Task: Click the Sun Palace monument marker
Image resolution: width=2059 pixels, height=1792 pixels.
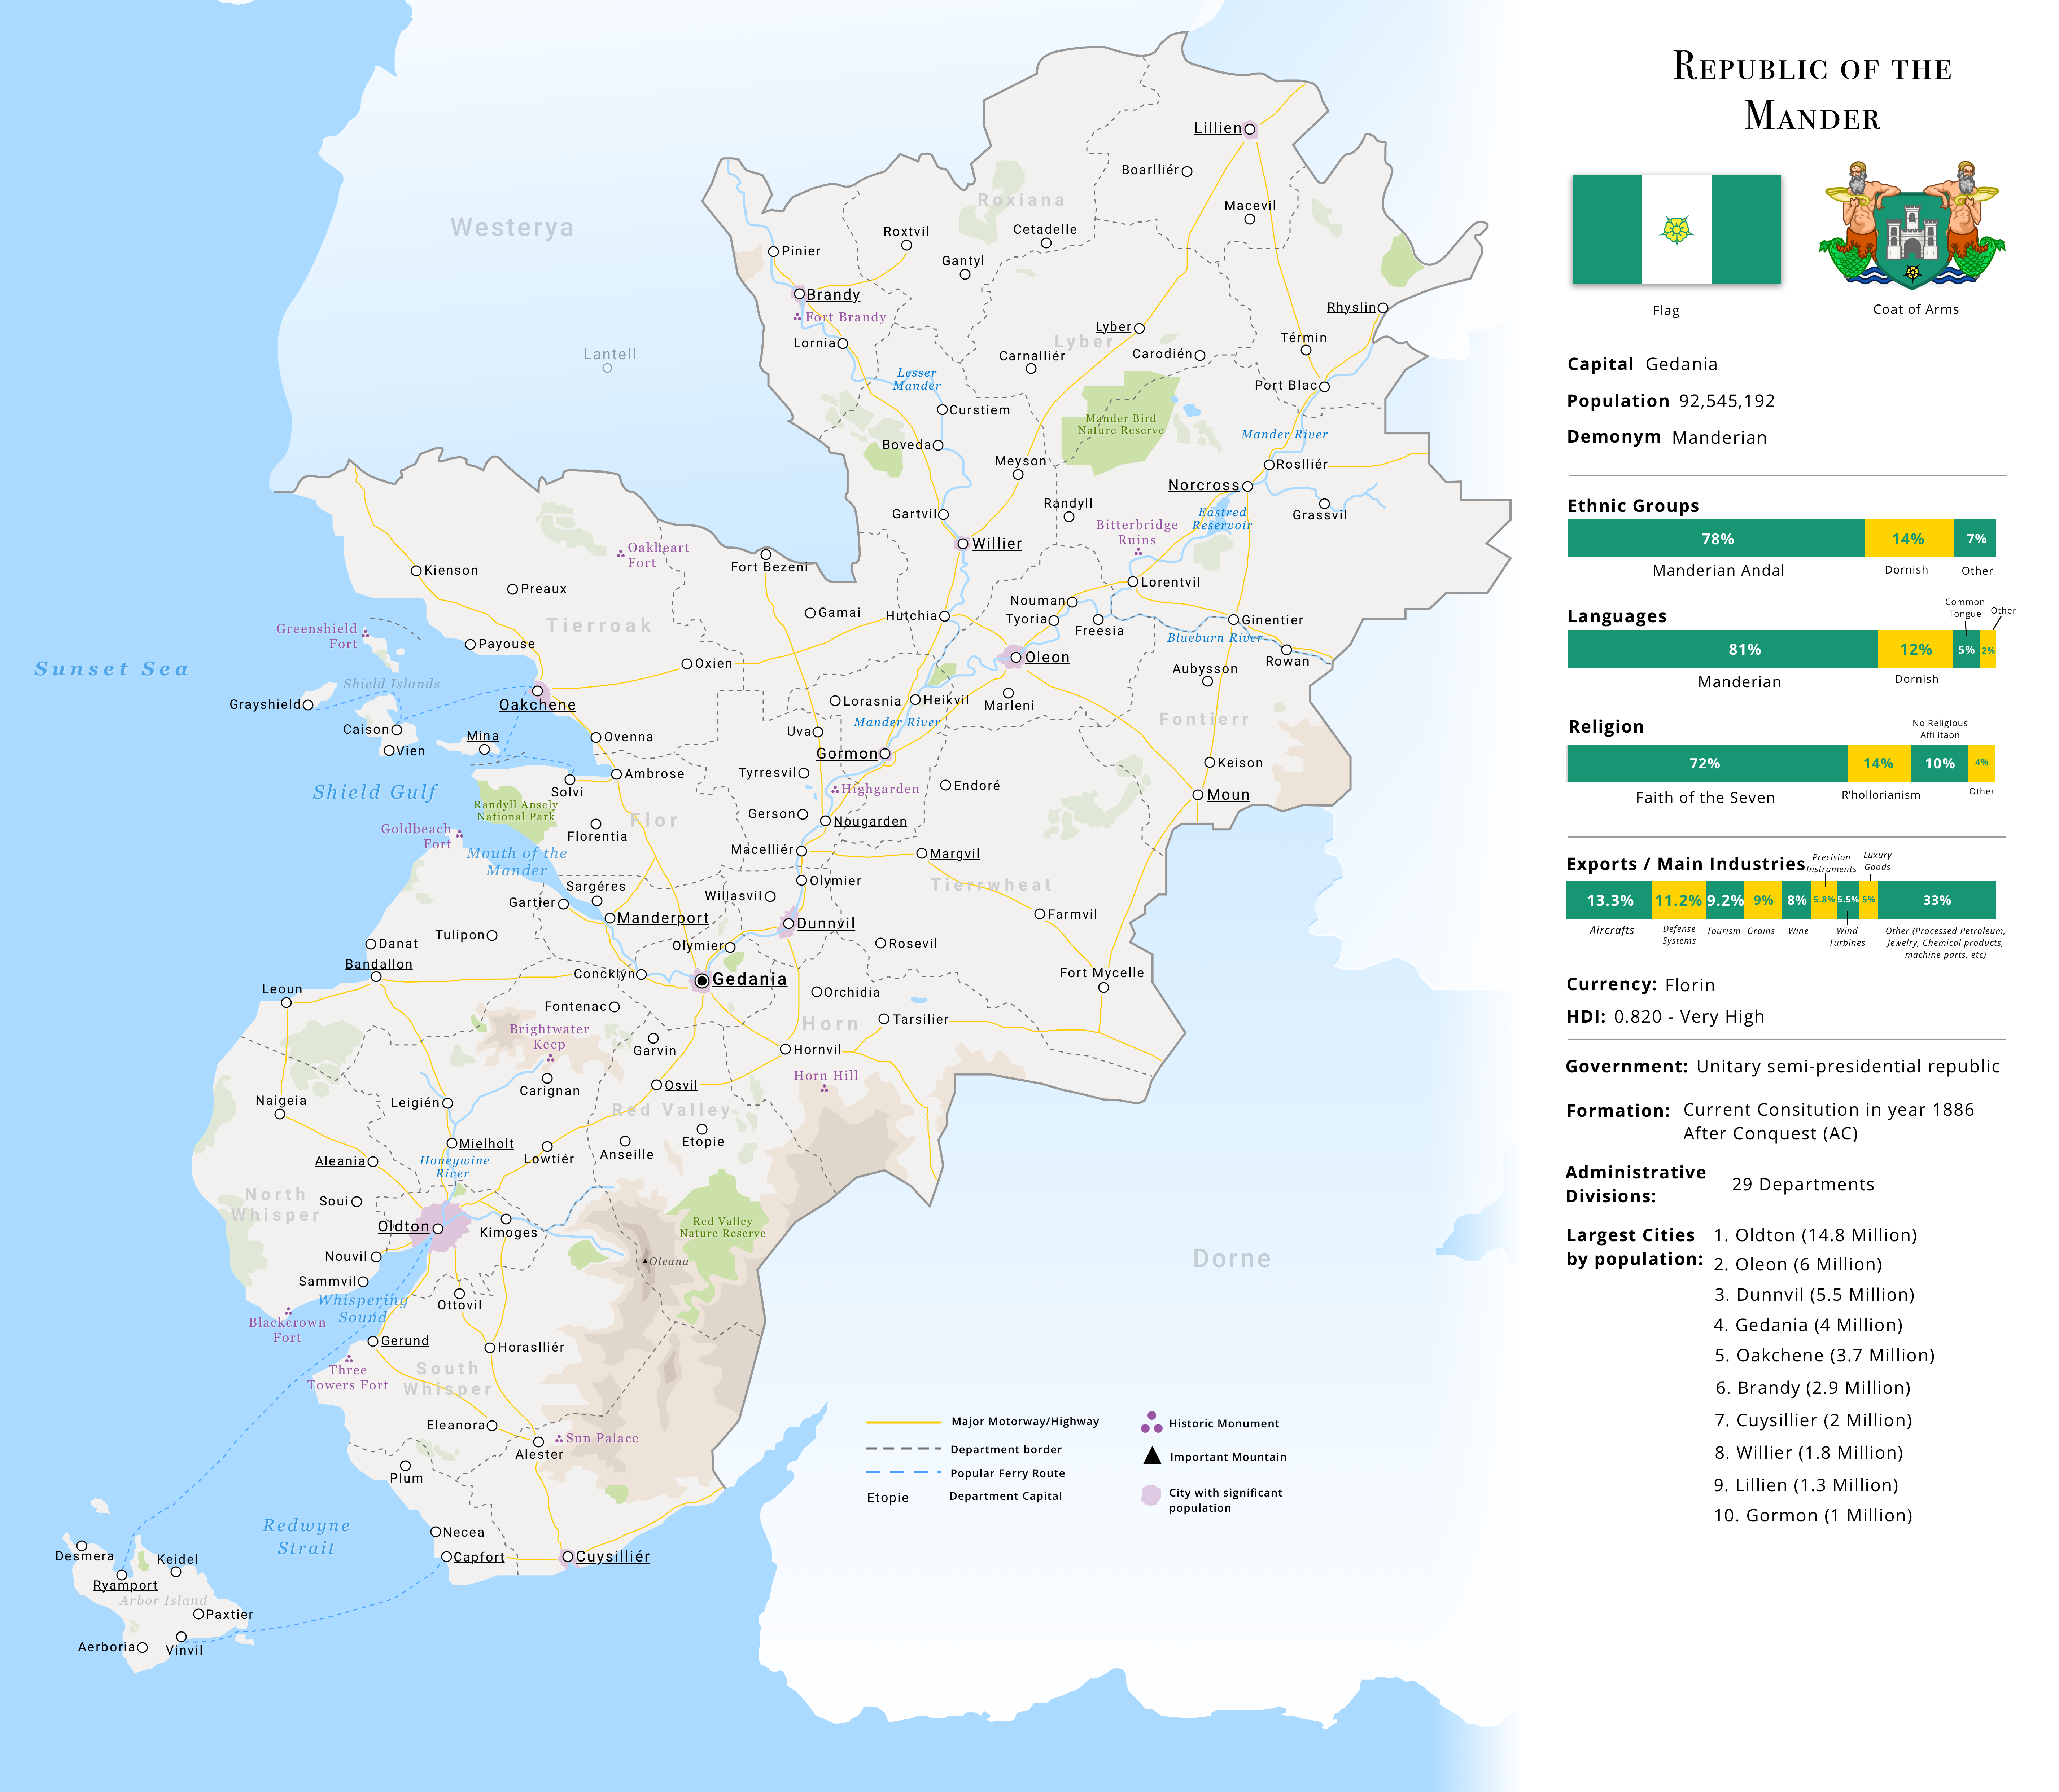Action: pyautogui.click(x=559, y=1438)
